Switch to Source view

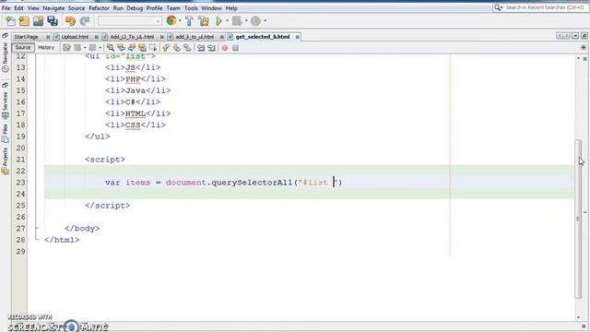[x=22, y=47]
